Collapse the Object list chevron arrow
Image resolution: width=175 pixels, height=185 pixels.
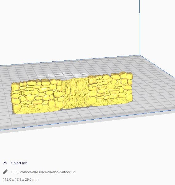[5, 163]
